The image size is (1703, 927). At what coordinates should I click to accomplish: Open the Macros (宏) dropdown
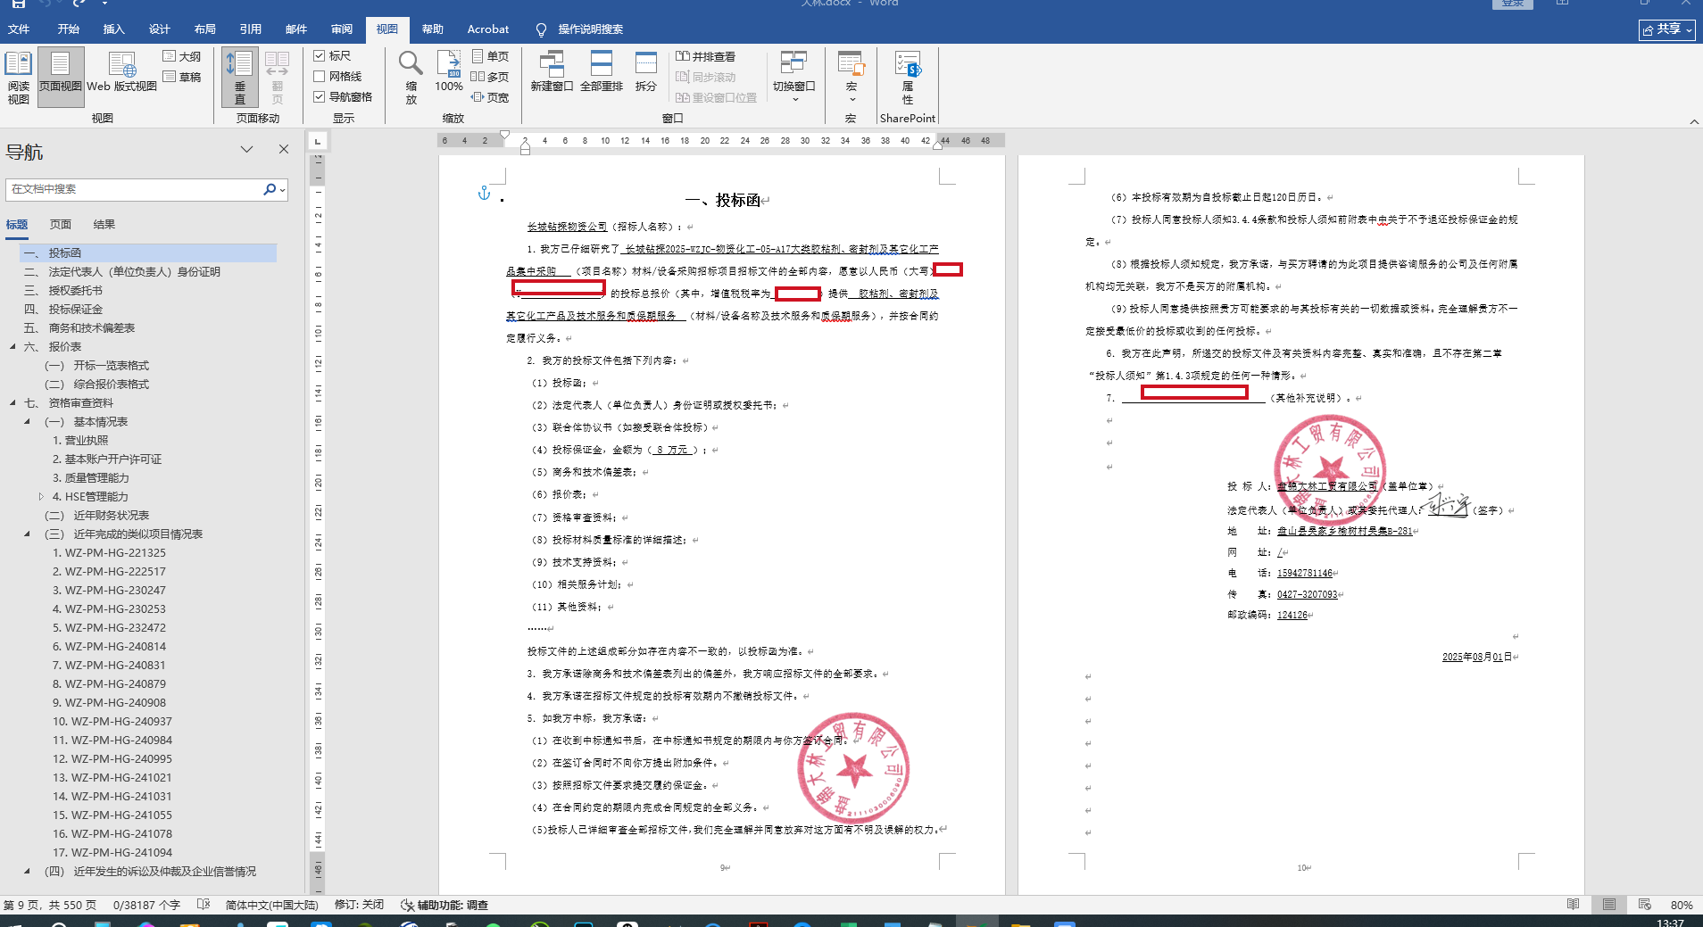pos(851,78)
